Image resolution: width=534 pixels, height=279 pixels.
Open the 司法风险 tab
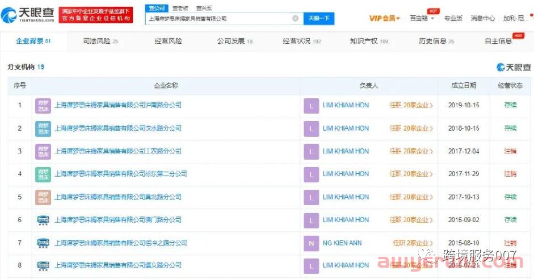[100, 41]
